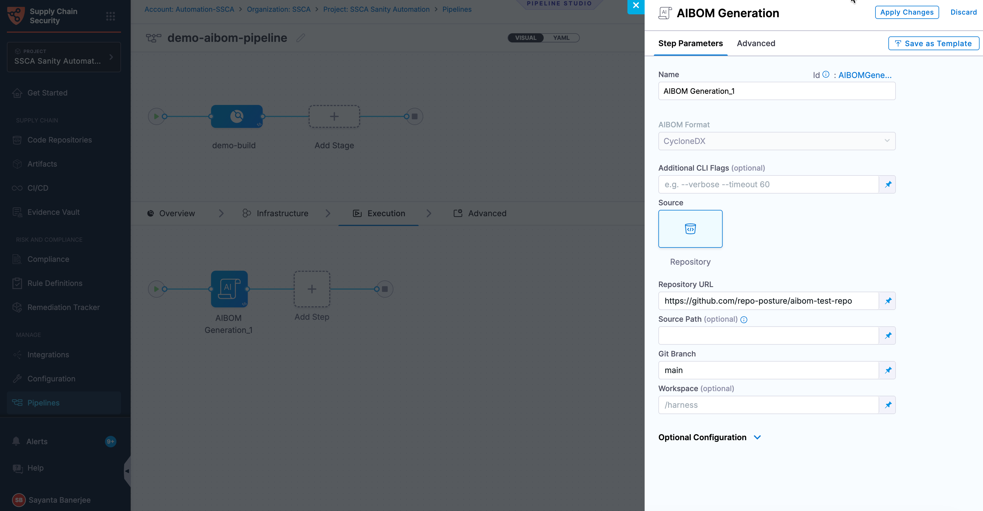Open Project: SSCA Sanity Automation breadcrumb
983x511 pixels.
[376, 9]
